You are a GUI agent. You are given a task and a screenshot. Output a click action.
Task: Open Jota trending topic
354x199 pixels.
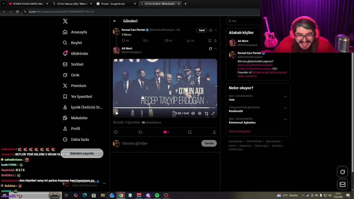(x=232, y=100)
